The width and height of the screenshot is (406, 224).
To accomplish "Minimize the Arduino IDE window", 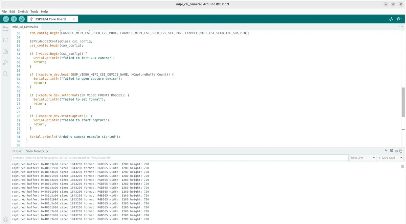I will pyautogui.click(x=386, y=4).
